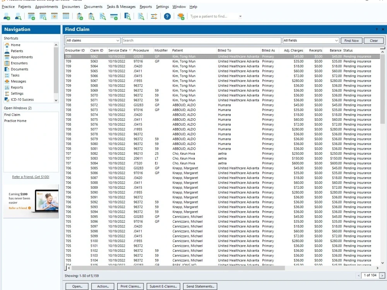The width and height of the screenshot is (387, 290).
Task: Click the New Appointment toolbar icon
Action: click(x=31, y=17)
